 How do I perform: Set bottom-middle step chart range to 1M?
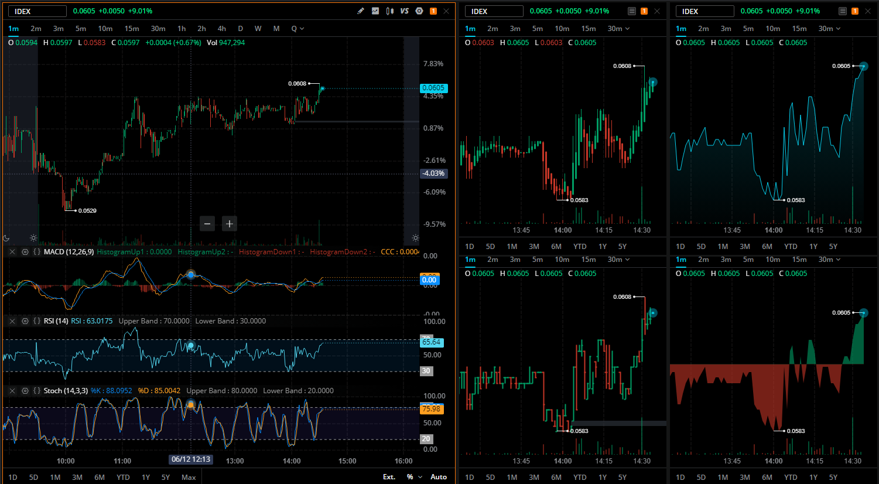point(512,478)
